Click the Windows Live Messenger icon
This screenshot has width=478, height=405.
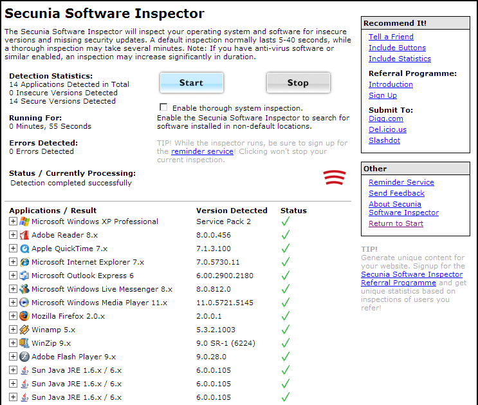(24, 289)
